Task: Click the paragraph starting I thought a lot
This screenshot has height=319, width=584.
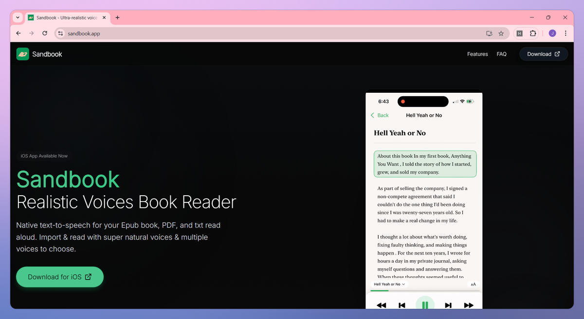Action: tap(424, 256)
